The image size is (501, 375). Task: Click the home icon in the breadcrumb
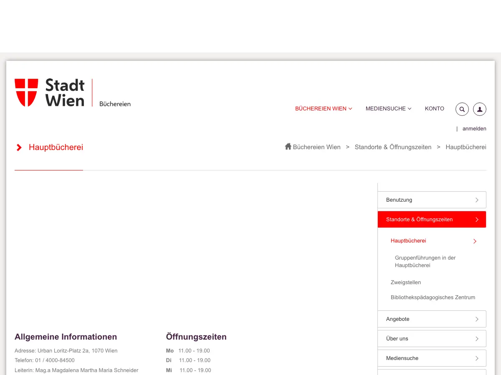point(288,146)
